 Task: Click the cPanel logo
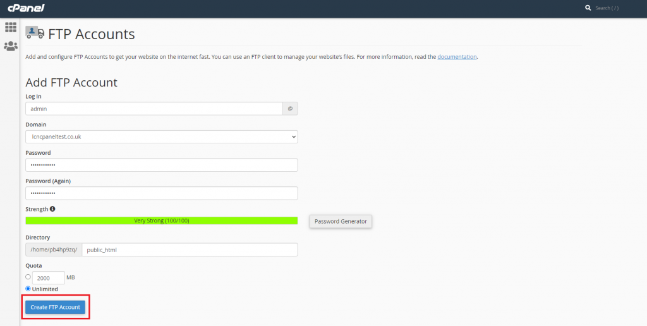[26, 8]
